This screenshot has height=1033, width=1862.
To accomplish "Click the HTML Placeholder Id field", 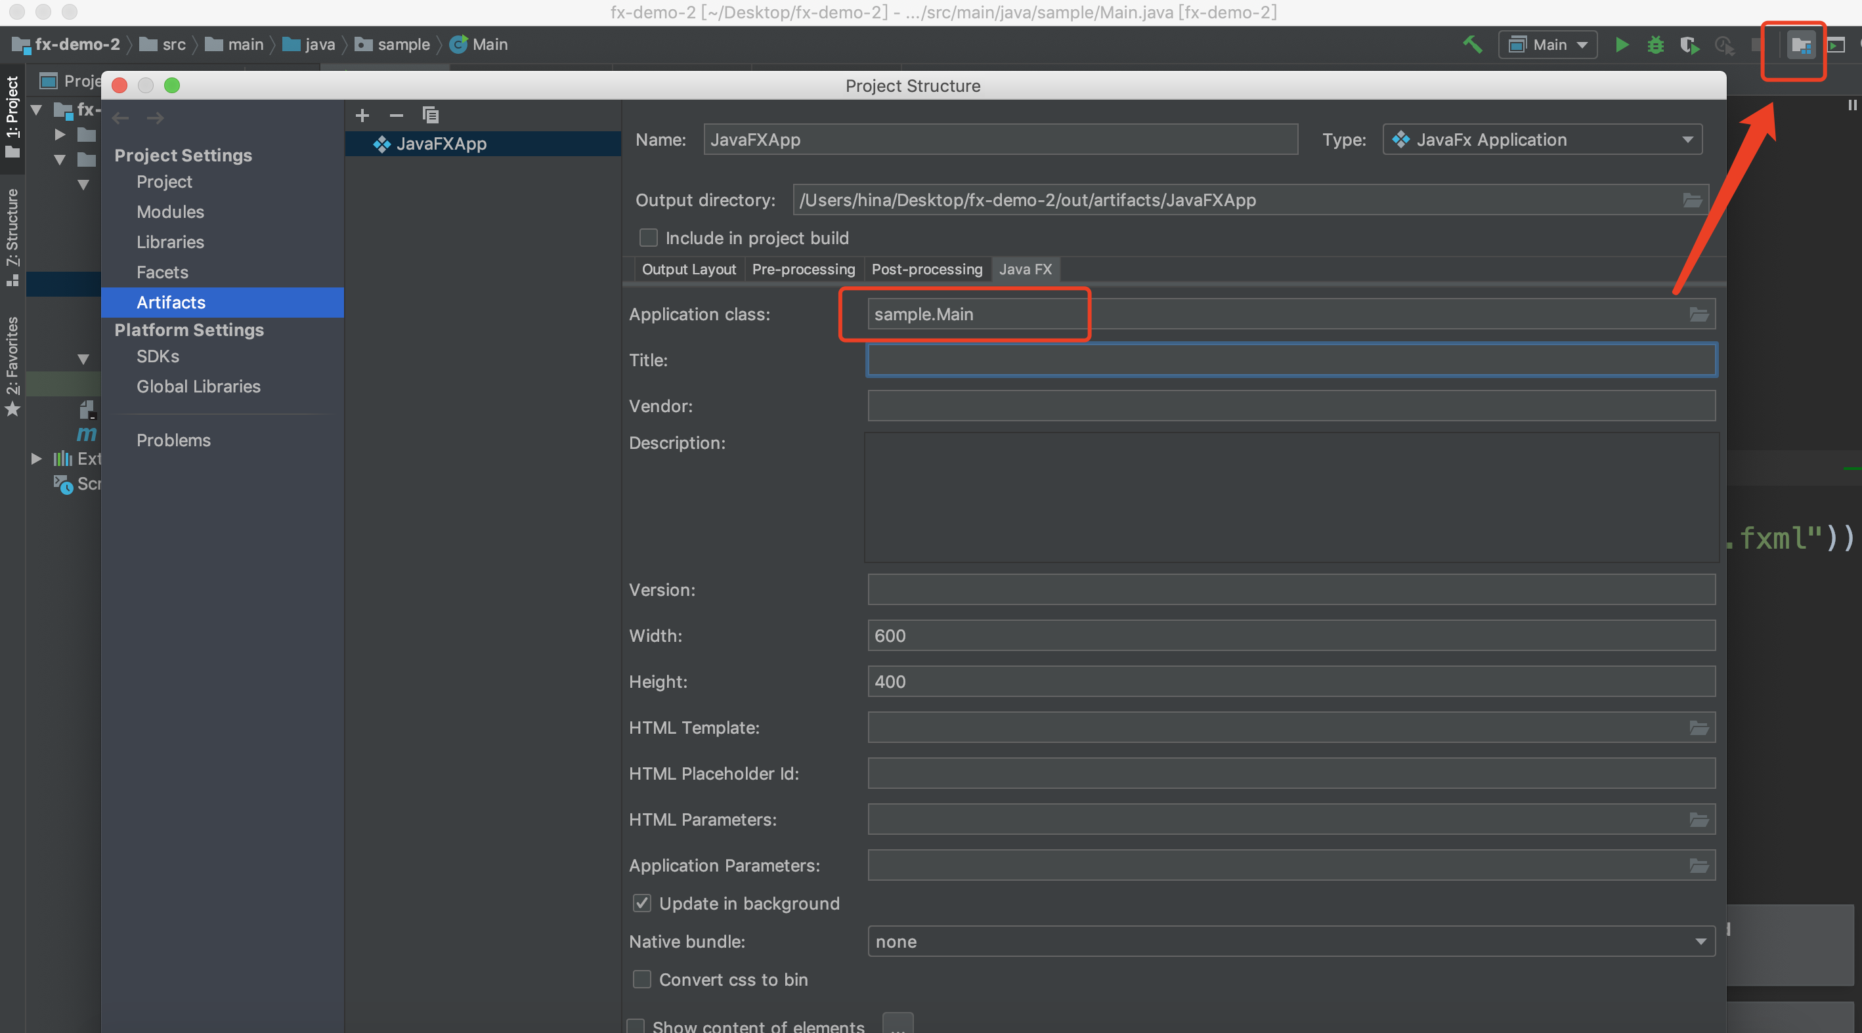I will point(1291,773).
